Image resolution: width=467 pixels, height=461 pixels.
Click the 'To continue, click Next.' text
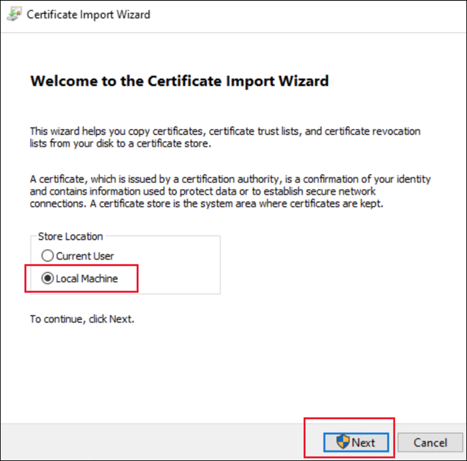point(82,320)
